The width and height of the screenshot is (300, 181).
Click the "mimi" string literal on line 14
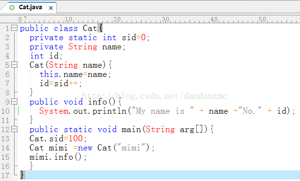tap(131, 148)
